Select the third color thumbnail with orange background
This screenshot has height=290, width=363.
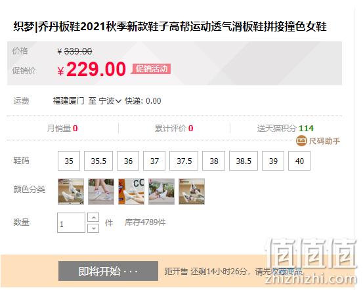click(x=131, y=192)
